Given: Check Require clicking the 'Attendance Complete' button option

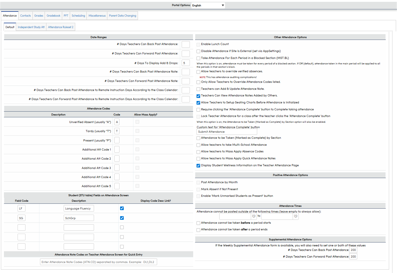Looking at the screenshot, I should pos(198,110).
